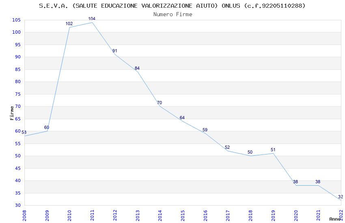
Task: Click the data label 51 for 2019
Action: 273,150
